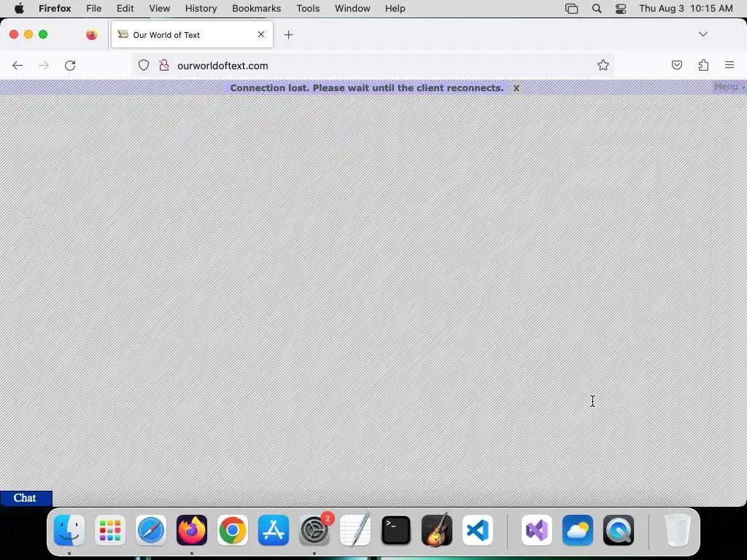
Task: Launch Terminal from the Dock
Action: coord(396,530)
